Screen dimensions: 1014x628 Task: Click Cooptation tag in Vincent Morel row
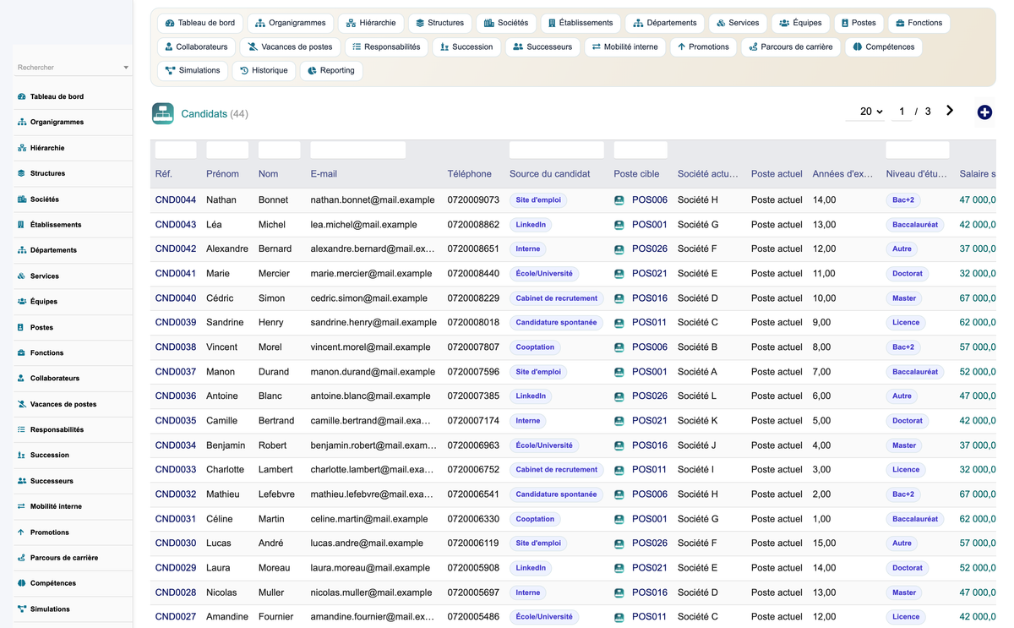[x=535, y=347]
